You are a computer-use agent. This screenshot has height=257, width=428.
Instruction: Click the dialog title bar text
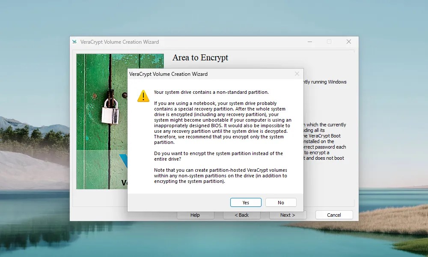tap(169, 74)
